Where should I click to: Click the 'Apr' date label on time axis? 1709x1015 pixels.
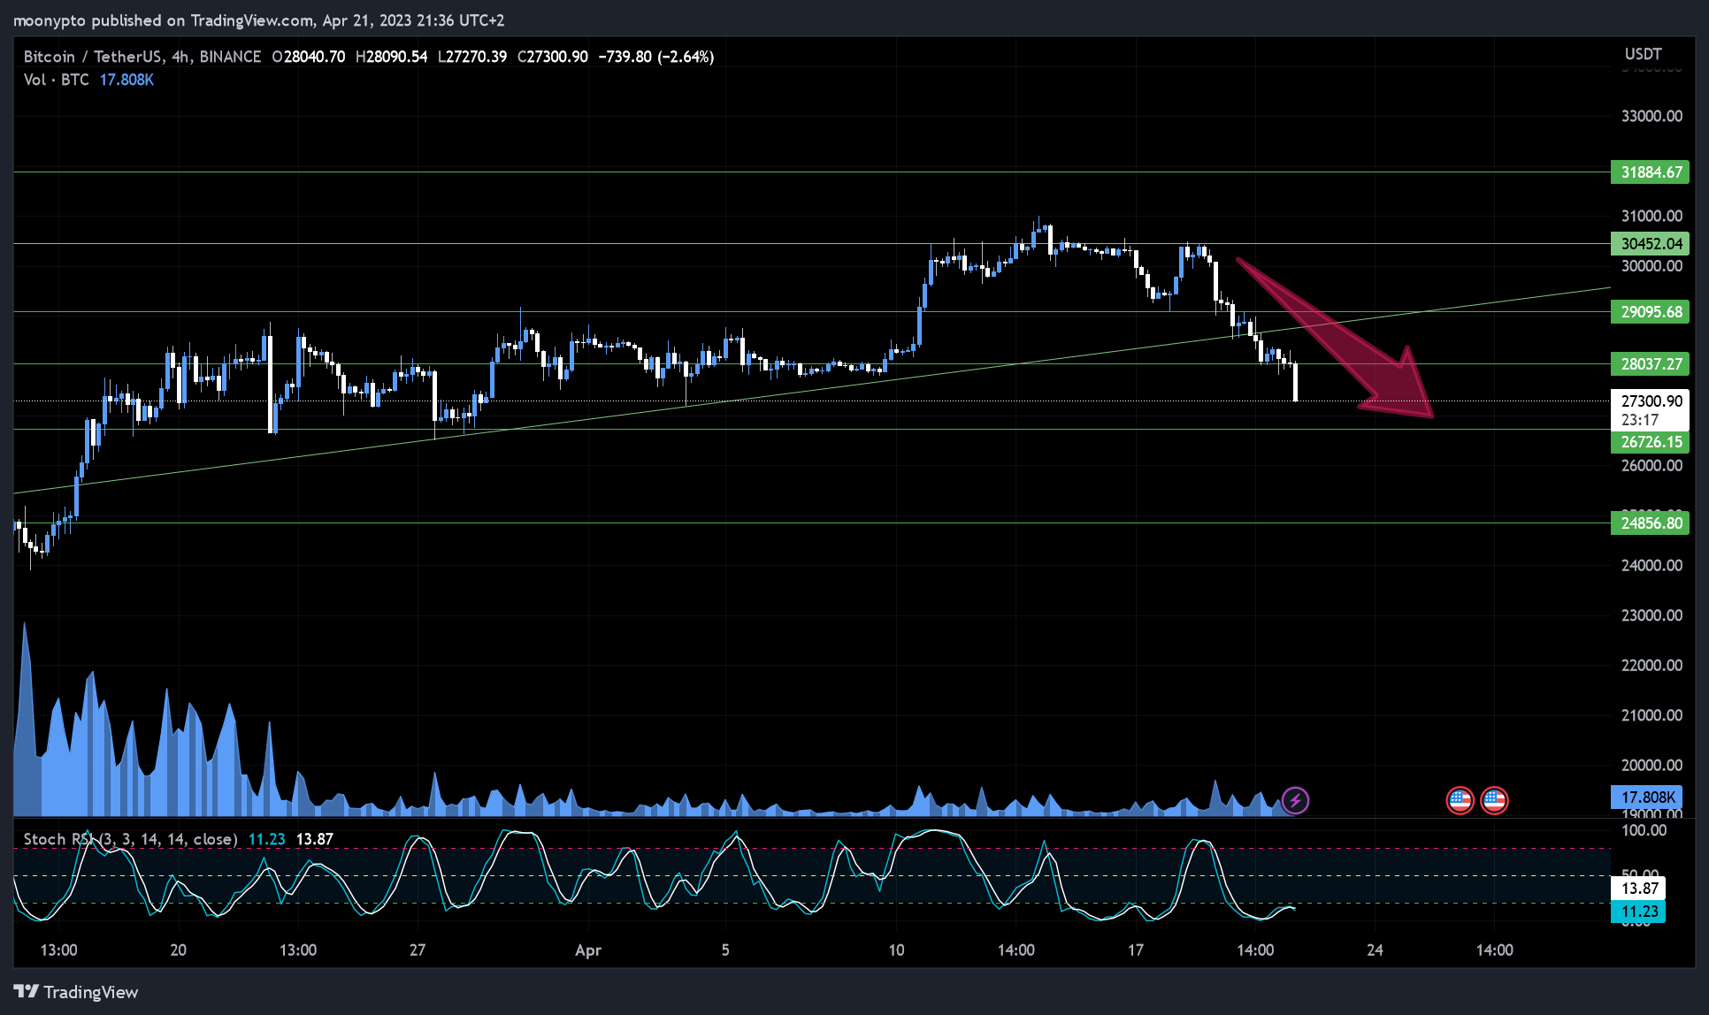[x=588, y=950]
